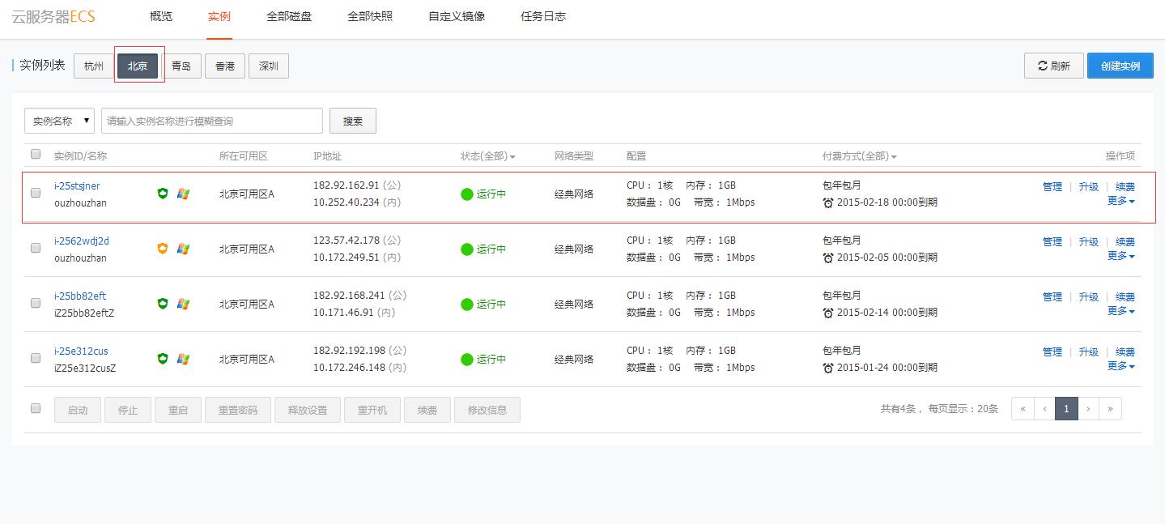Click the orange shield icon on instance i-2562wdj2d

click(x=162, y=248)
